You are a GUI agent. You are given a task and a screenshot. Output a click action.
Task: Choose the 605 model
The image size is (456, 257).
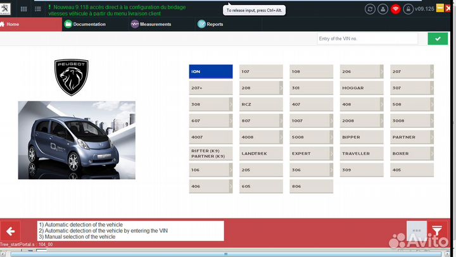tap(261, 186)
